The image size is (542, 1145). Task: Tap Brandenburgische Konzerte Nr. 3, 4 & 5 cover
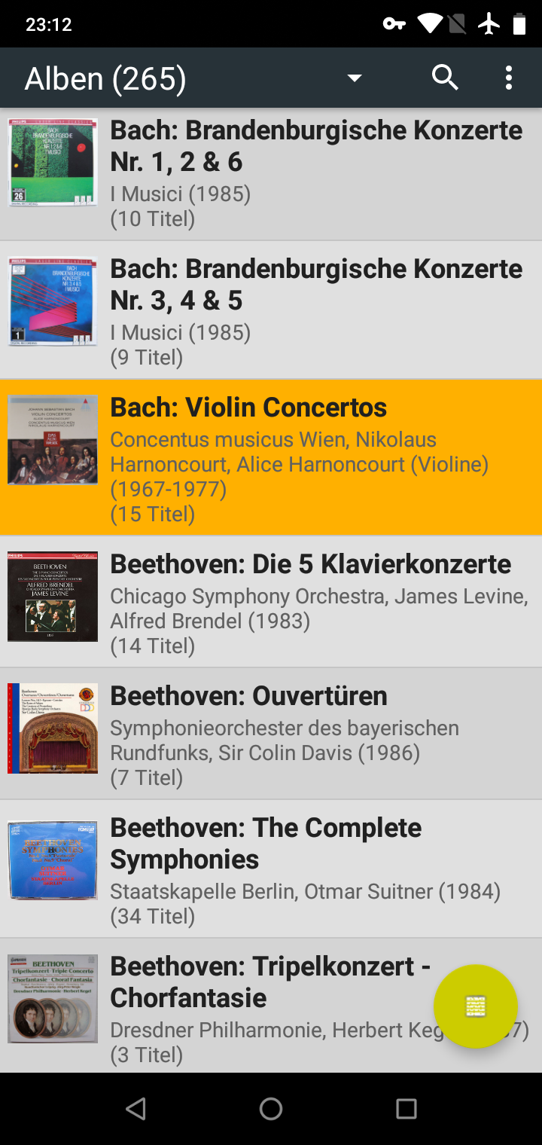[x=53, y=301]
